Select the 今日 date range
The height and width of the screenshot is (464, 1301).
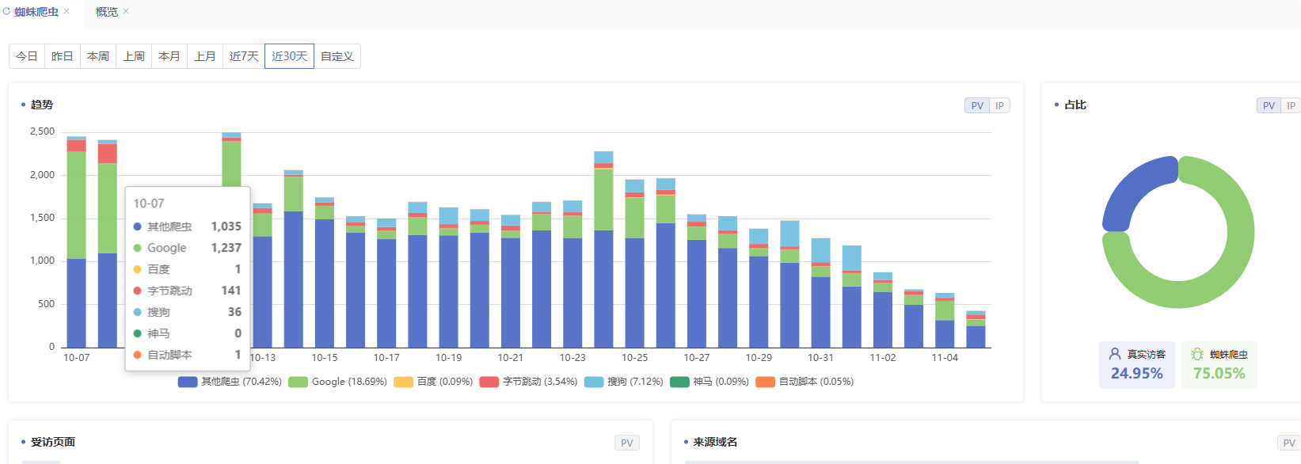pyautogui.click(x=27, y=56)
